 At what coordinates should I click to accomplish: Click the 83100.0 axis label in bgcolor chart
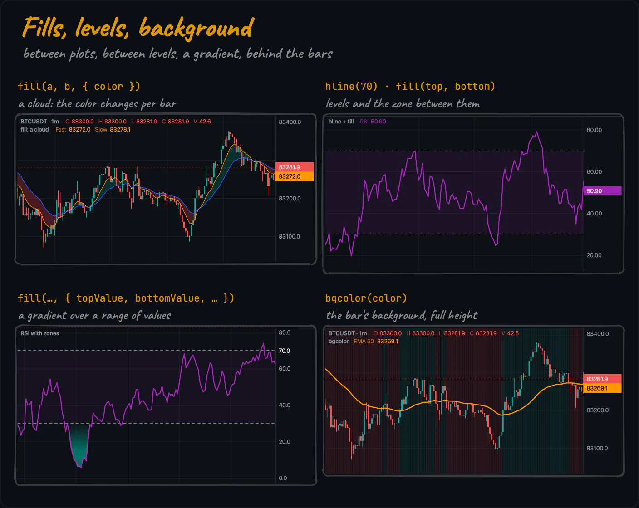(x=598, y=448)
